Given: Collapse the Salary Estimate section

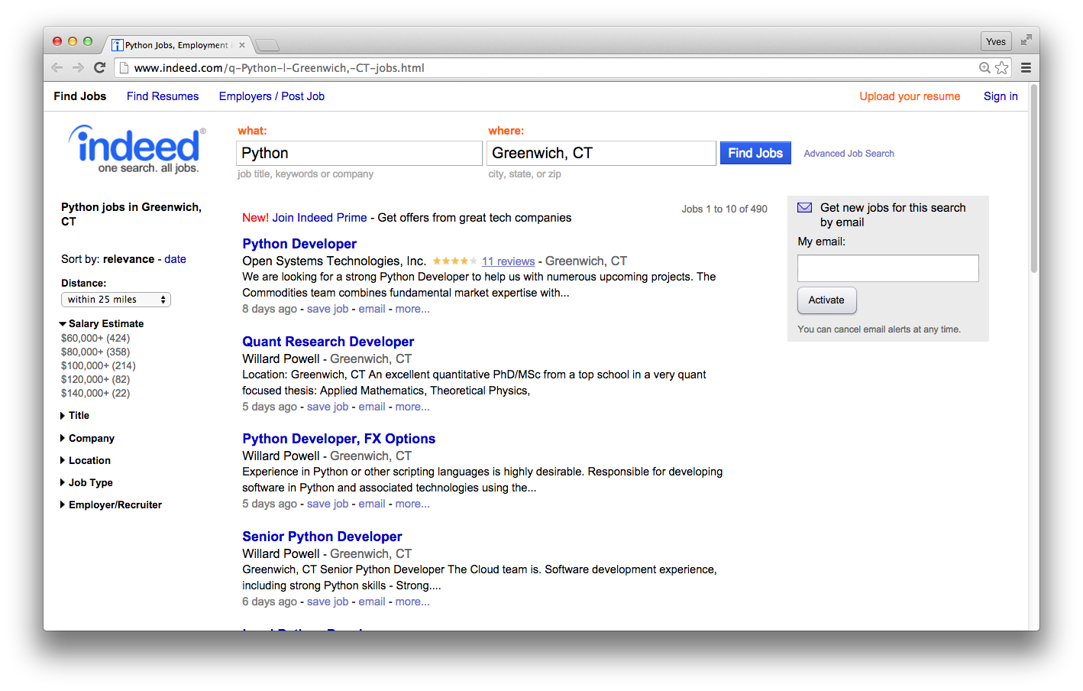Looking at the screenshot, I should pyautogui.click(x=102, y=323).
